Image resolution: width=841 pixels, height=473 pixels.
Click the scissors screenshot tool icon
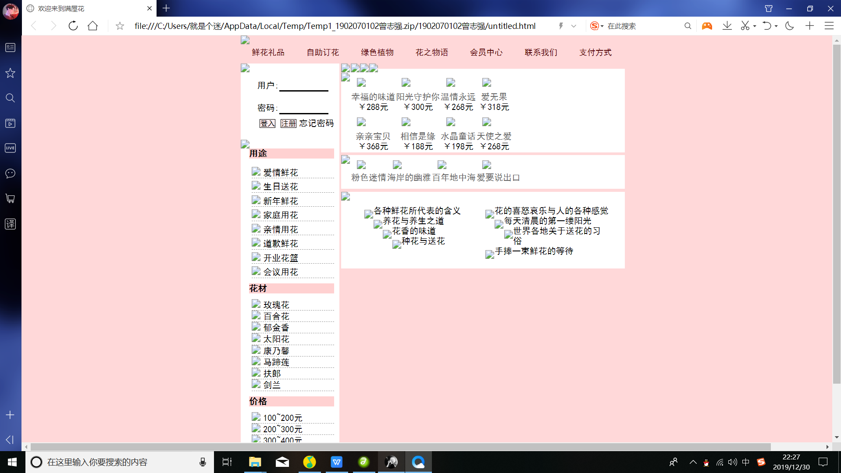[745, 26]
